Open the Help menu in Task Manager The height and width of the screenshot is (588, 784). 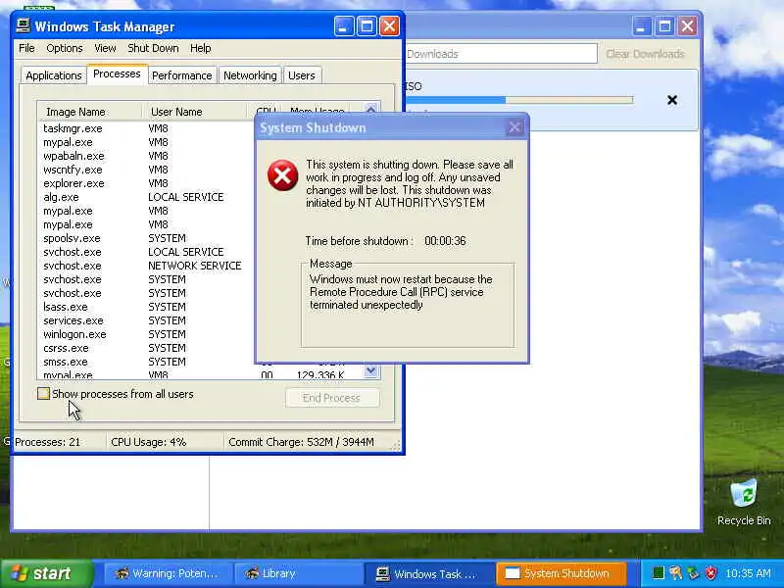pyautogui.click(x=201, y=48)
